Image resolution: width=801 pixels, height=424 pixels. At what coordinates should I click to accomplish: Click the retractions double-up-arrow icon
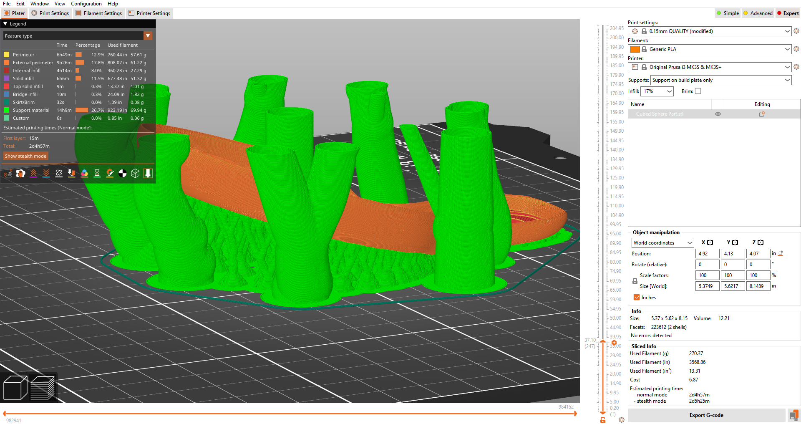[x=33, y=174]
